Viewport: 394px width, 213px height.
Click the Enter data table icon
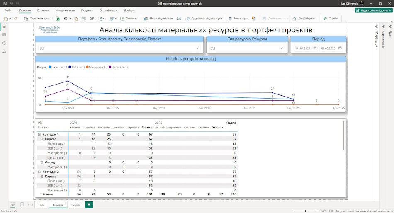click(x=84, y=19)
